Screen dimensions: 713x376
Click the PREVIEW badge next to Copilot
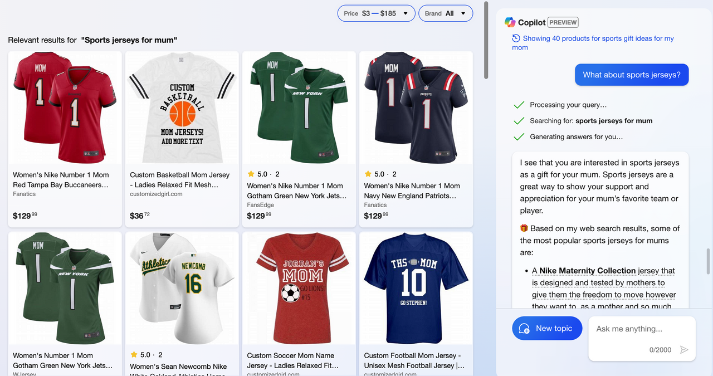pos(563,22)
